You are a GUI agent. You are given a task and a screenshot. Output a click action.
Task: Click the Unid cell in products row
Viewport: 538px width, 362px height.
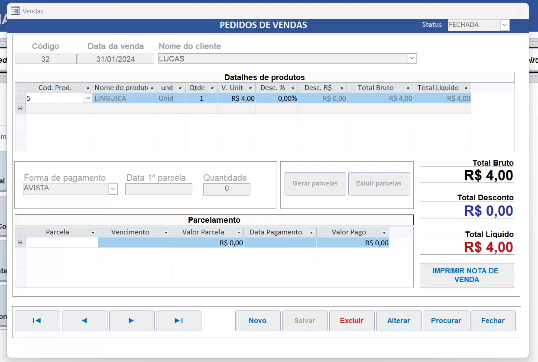[x=171, y=99]
